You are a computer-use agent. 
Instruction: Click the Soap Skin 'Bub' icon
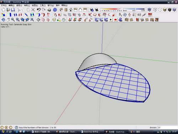106,20
